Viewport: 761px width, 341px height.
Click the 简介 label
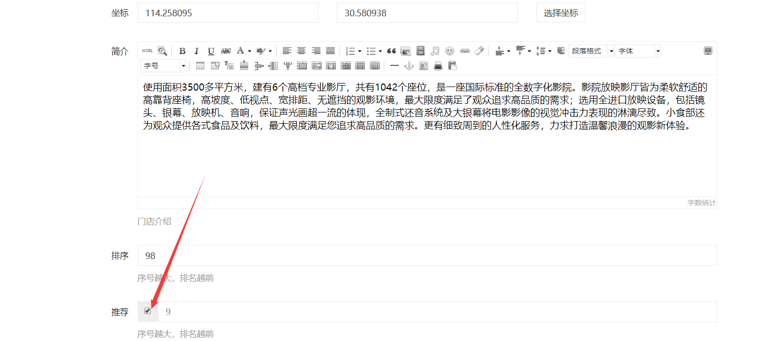click(x=120, y=51)
